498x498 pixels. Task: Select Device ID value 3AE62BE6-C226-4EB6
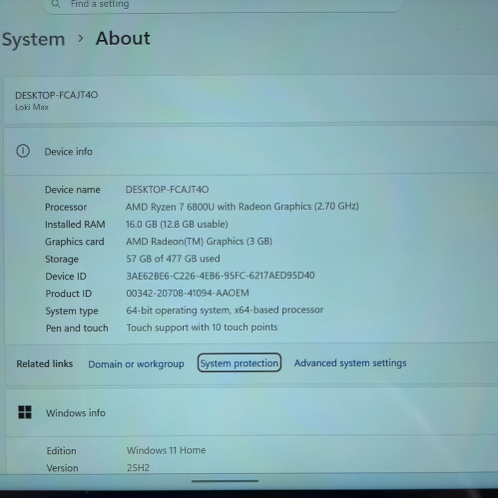tap(220, 276)
